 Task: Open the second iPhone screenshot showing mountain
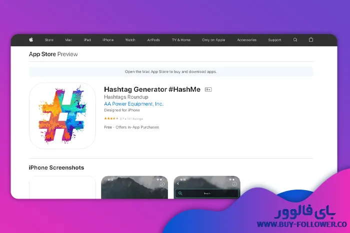134,187
